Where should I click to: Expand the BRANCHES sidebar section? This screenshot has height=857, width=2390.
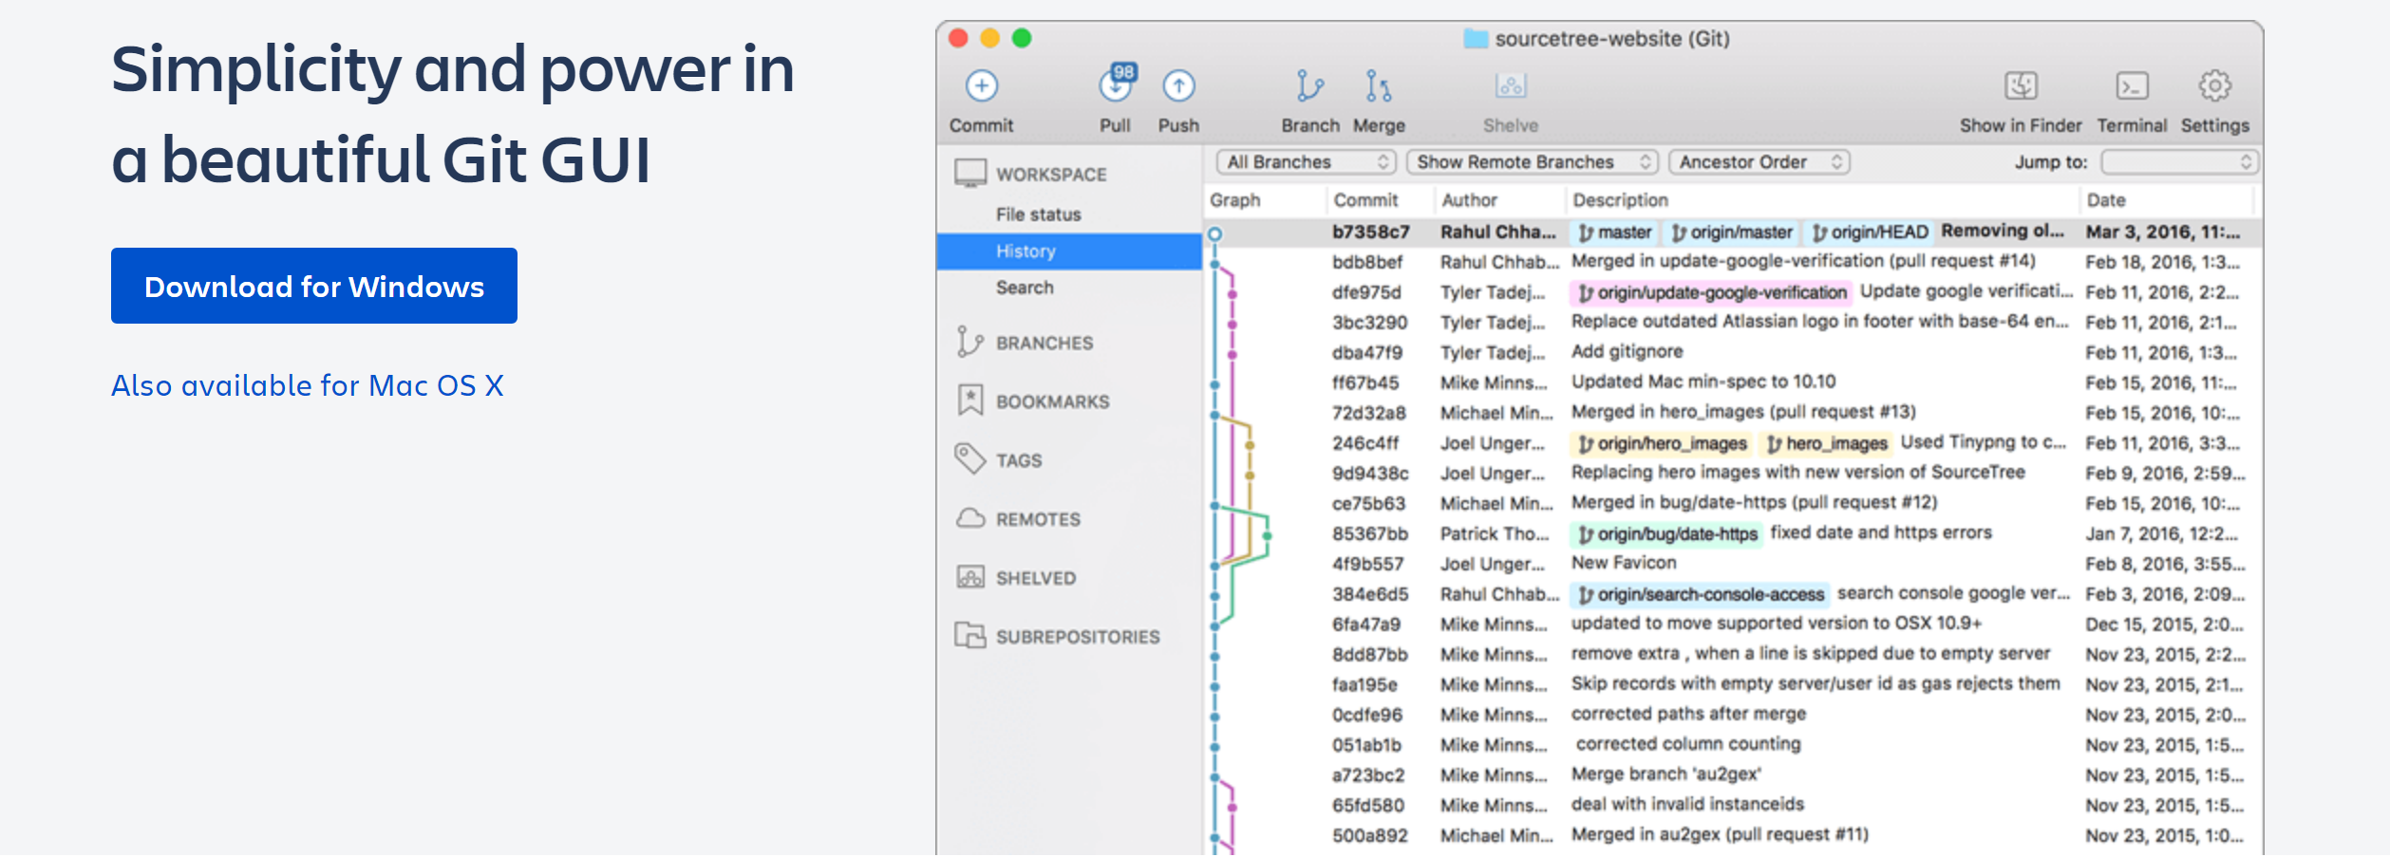point(1044,343)
